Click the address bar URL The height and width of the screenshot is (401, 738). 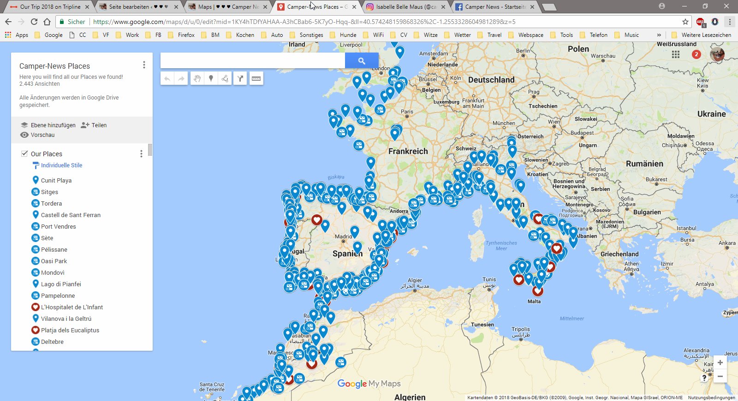tap(304, 22)
